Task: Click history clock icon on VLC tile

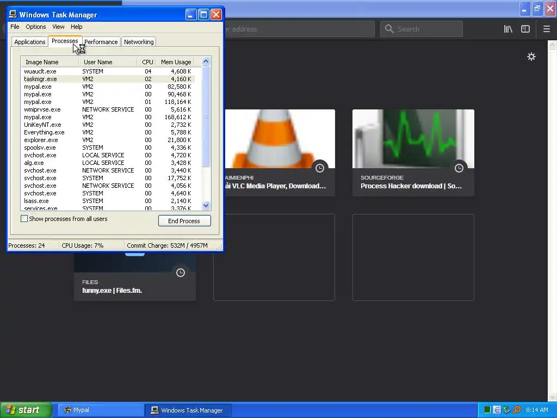Action: (x=320, y=168)
